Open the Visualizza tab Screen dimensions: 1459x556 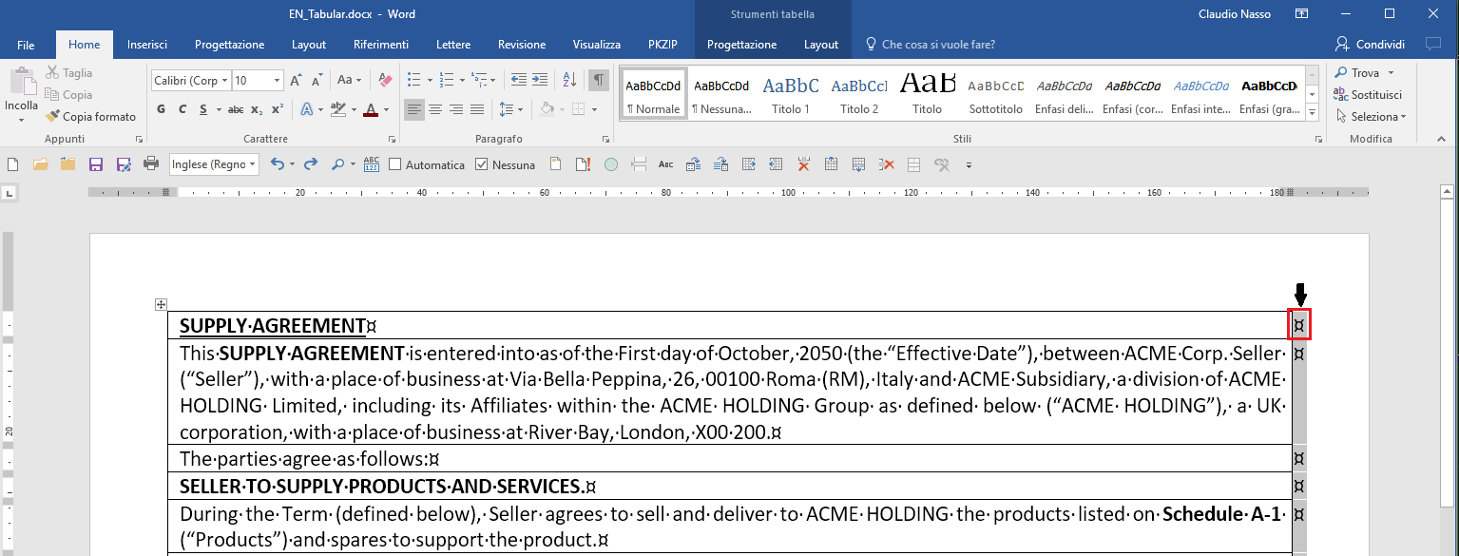(597, 45)
